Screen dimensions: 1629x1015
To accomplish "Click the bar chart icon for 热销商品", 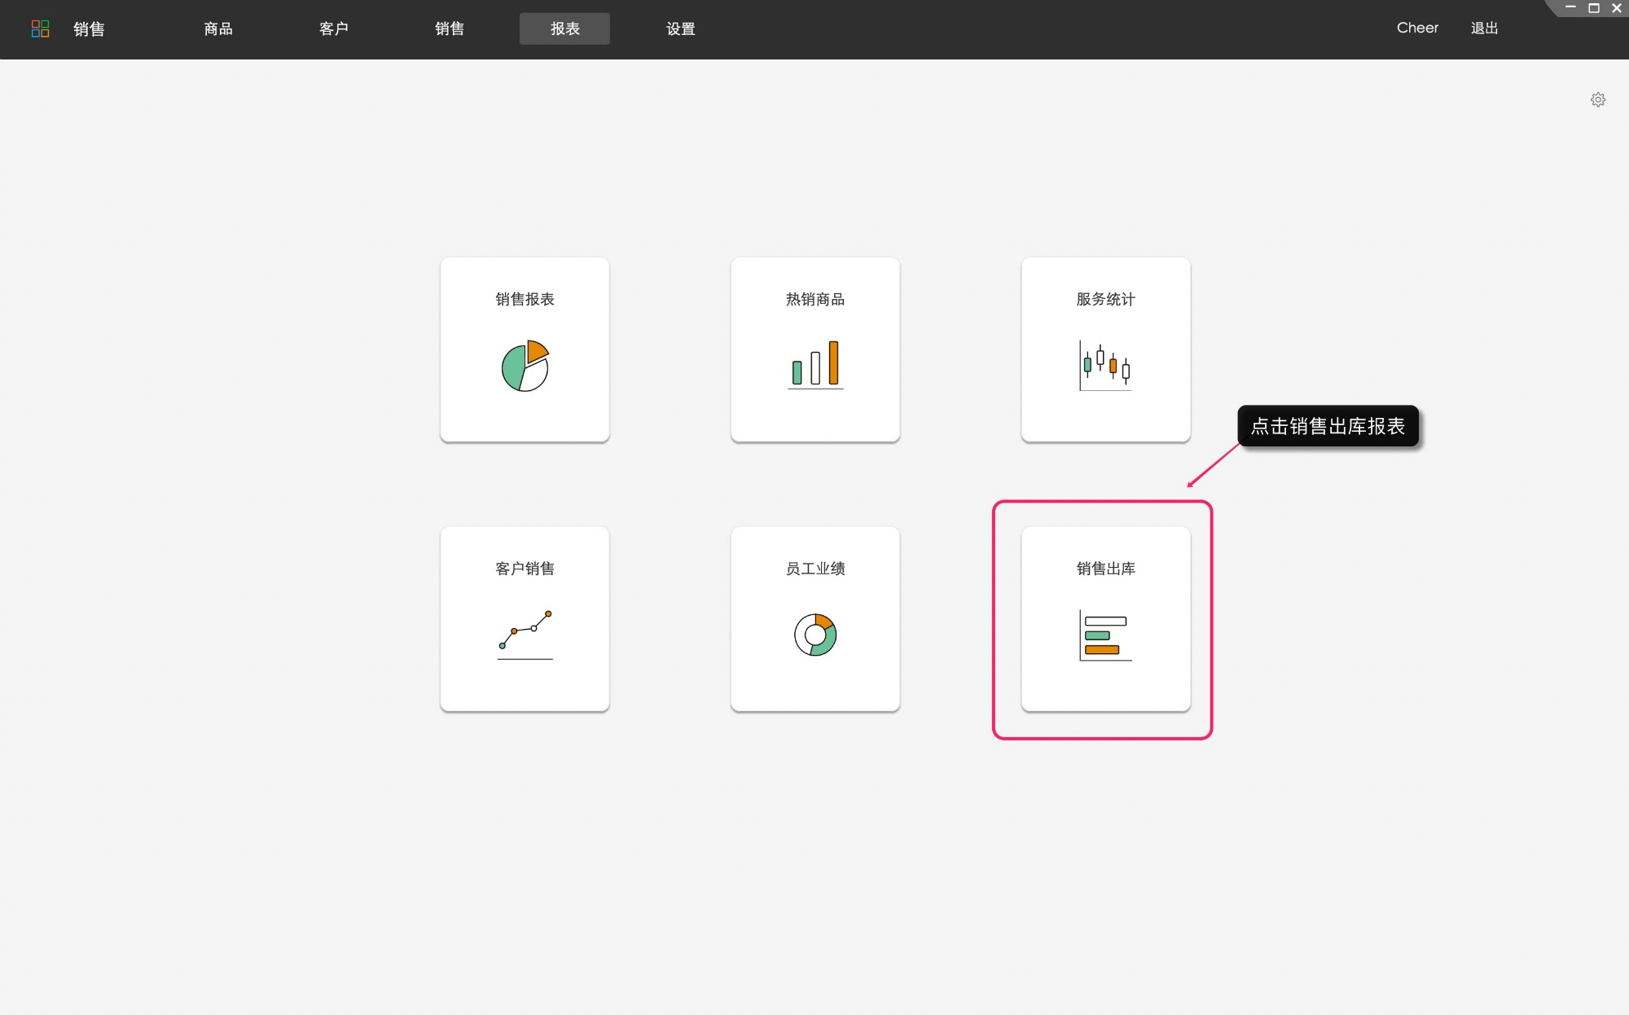I will click(x=815, y=364).
